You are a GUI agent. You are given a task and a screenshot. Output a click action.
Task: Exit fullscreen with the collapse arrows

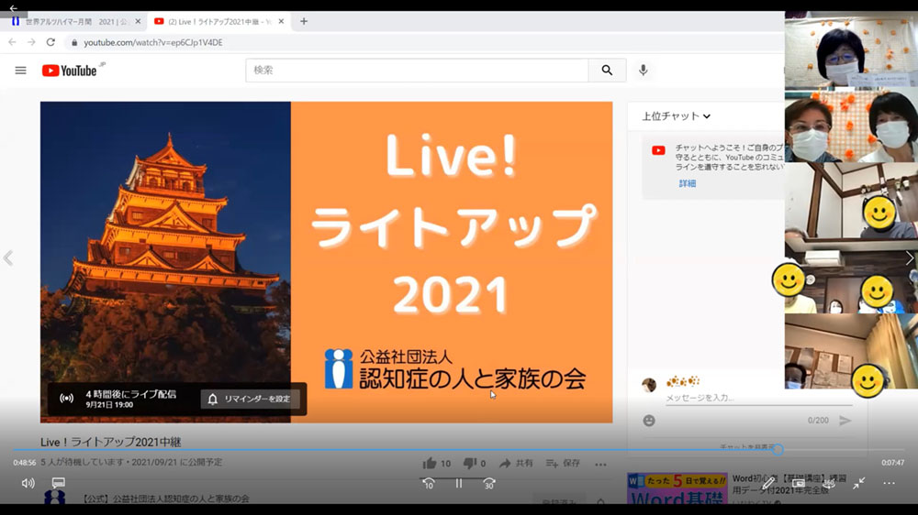coord(859,484)
